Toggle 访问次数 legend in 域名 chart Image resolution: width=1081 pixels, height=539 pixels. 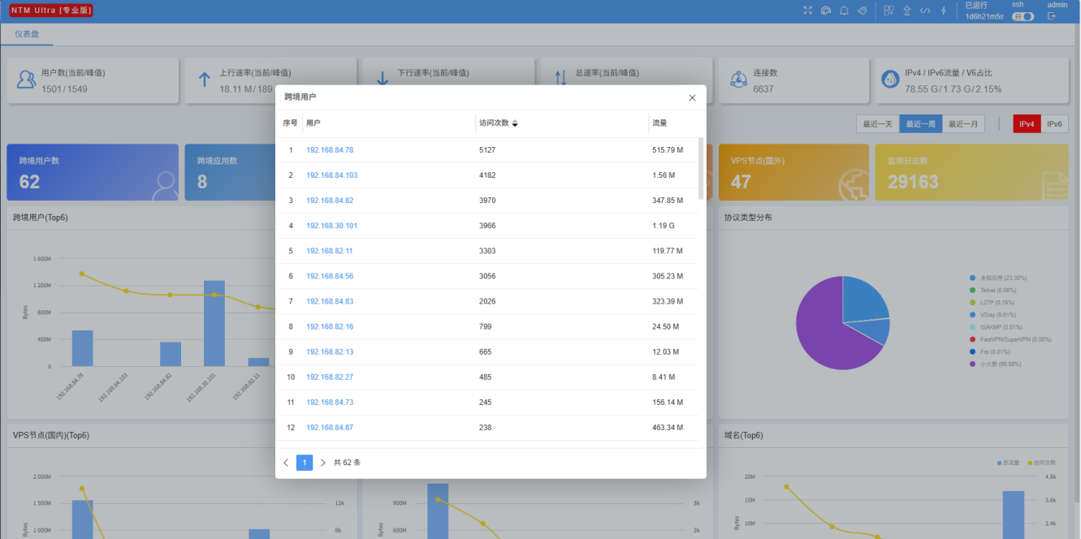click(x=1044, y=463)
